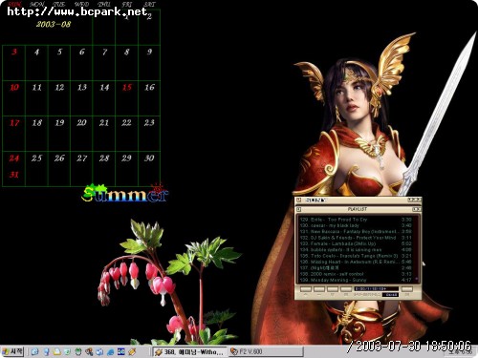Open the playlist List options button
This screenshot has width=478, height=358.
406,289
